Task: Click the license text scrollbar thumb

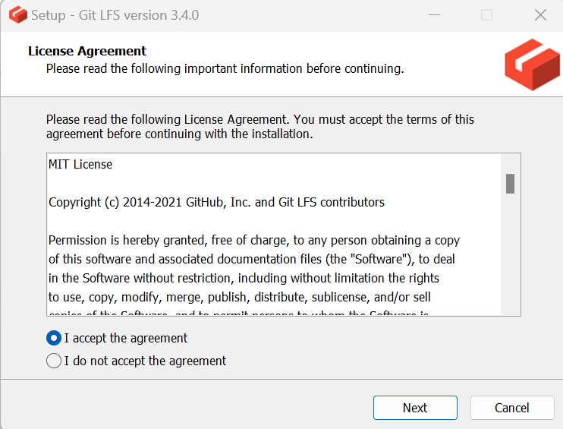Action: point(510,184)
